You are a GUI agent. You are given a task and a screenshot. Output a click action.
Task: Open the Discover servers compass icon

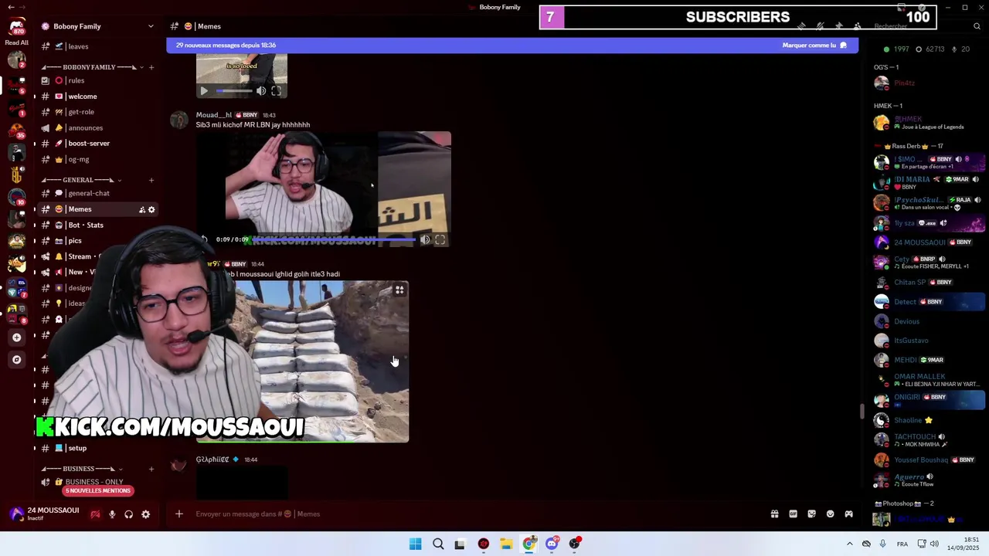point(16,360)
